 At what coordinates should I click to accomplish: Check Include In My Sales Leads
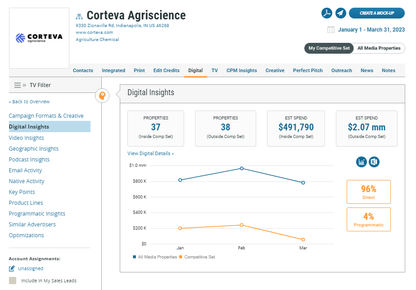[x=13, y=281]
